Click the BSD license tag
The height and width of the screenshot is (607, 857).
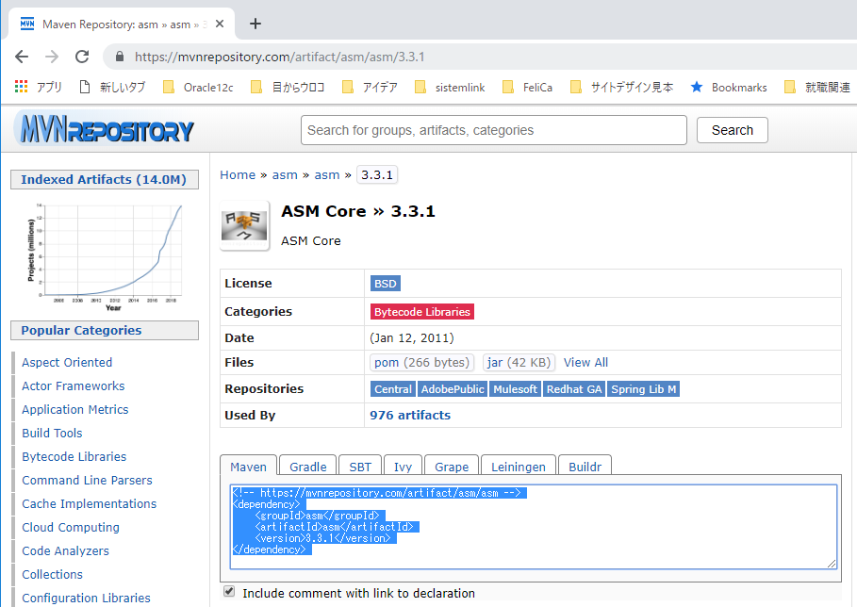386,284
